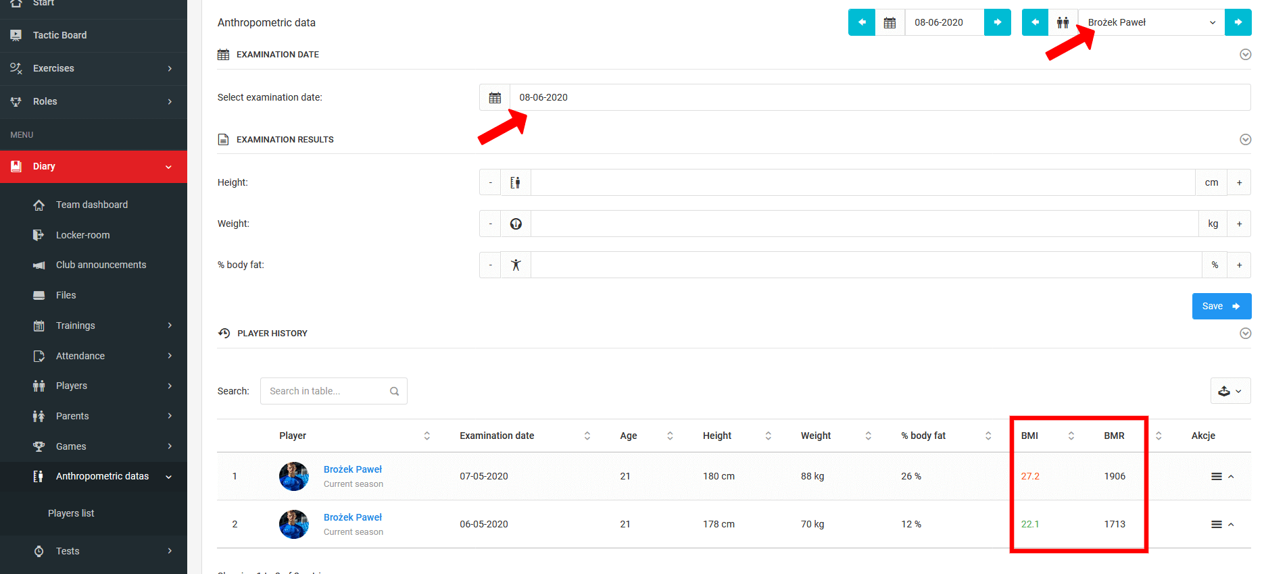Collapse the Player History section

click(x=1245, y=333)
